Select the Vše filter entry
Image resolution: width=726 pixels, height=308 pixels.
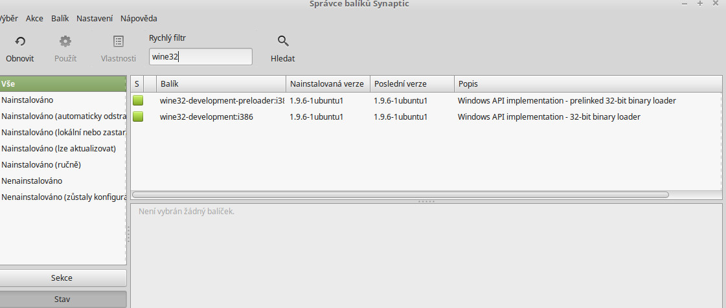coord(62,83)
